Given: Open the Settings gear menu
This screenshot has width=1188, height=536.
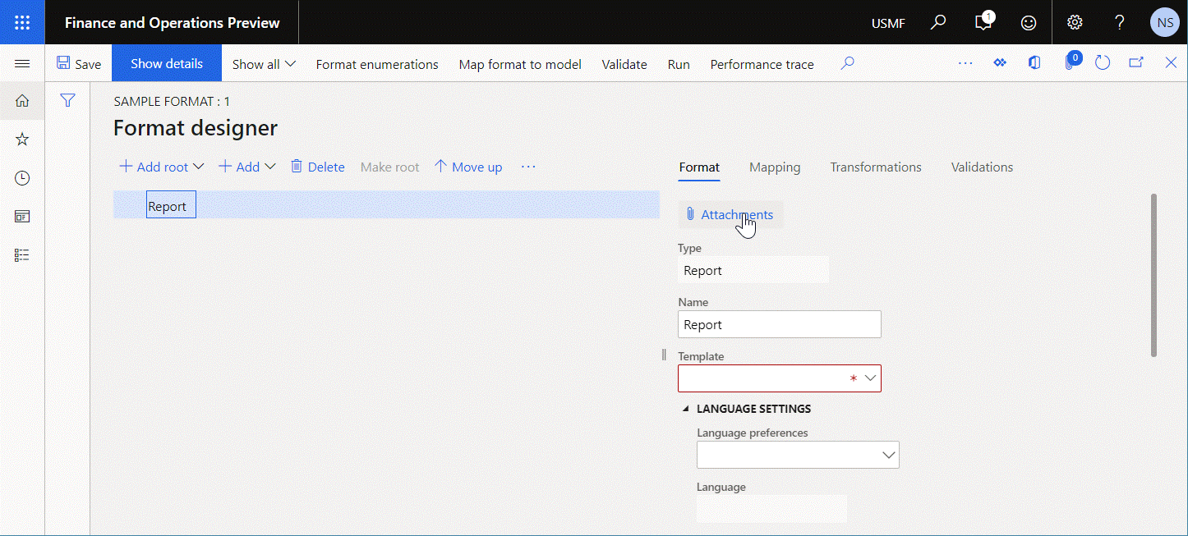Looking at the screenshot, I should tap(1075, 22).
